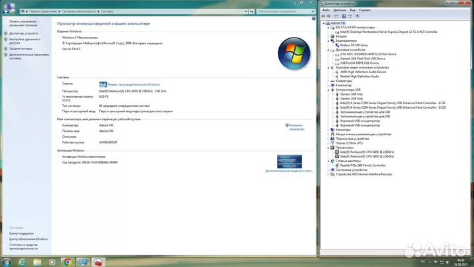The height and width of the screenshot is (267, 474).
Task: Click the Windows Start orb
Action: tap(7, 262)
